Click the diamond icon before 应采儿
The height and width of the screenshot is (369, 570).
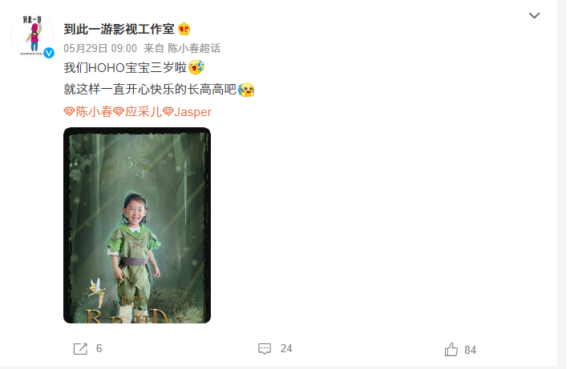[x=119, y=111]
